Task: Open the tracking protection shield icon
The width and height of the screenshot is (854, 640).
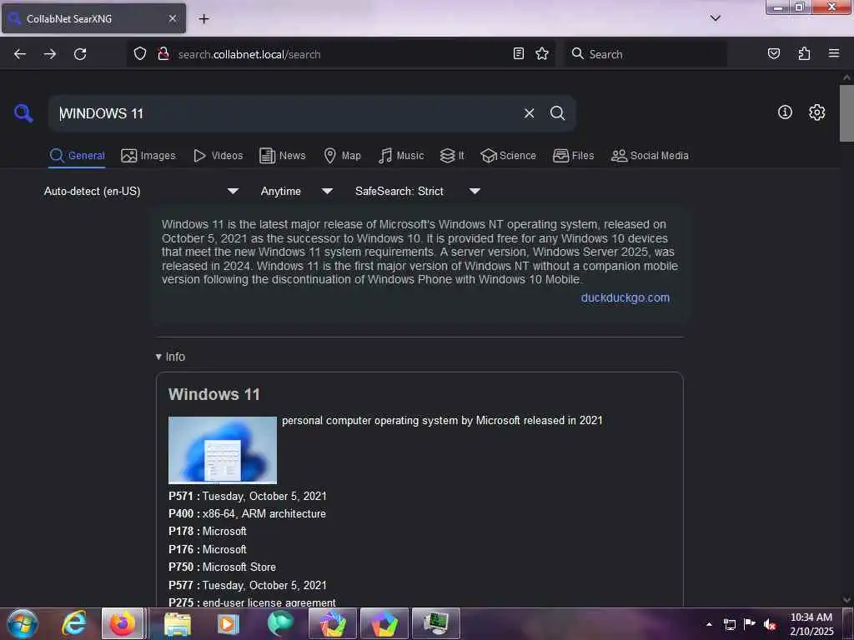Action: (x=140, y=54)
